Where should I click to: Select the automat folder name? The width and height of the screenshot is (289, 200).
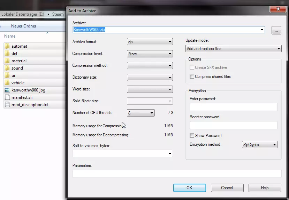pos(20,46)
